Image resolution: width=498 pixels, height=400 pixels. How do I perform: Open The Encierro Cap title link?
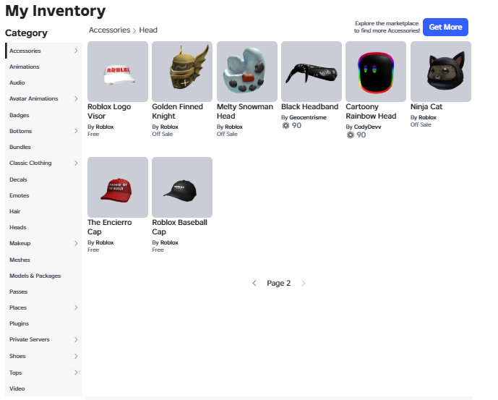[x=110, y=227]
